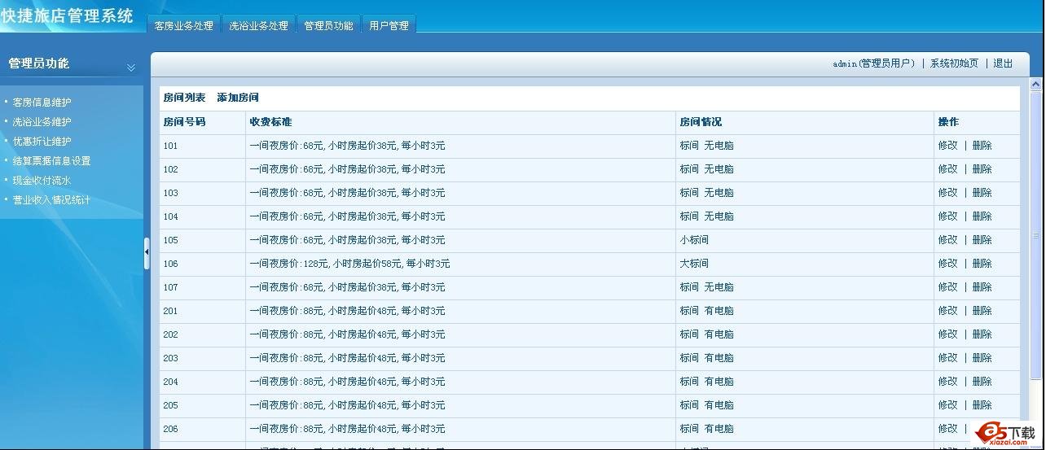Click 删除 for room 104
This screenshot has height=450, width=1046.
982,216
